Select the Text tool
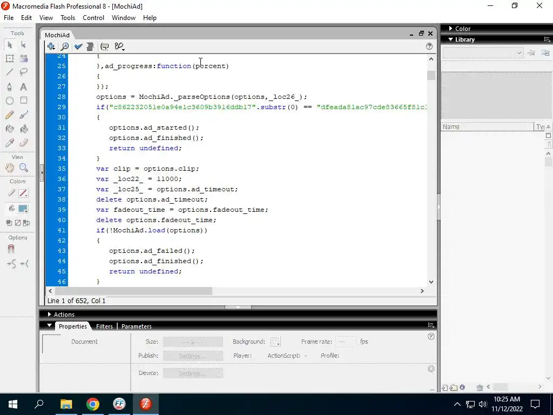 pos(24,87)
